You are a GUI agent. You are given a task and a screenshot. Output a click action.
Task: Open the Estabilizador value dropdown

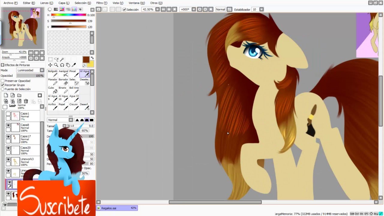point(261,9)
